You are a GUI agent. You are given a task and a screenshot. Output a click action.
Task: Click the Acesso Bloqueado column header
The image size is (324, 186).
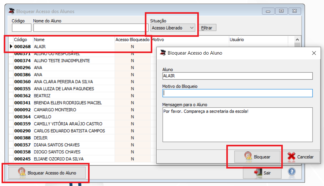coord(132,39)
